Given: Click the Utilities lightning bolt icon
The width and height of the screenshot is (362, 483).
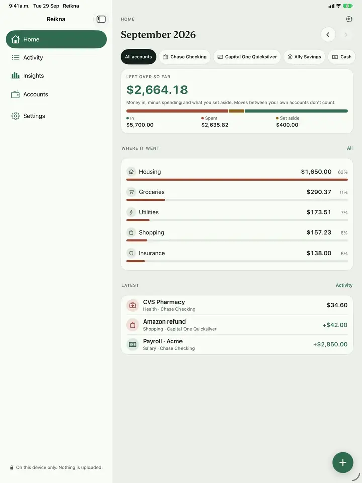Looking at the screenshot, I should tap(131, 212).
